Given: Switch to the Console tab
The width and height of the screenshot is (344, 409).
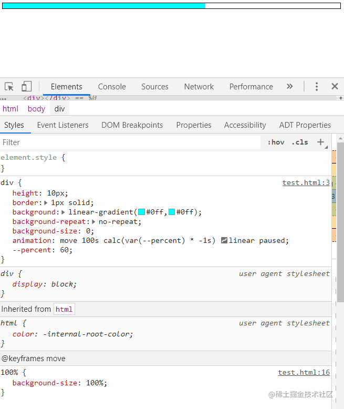Looking at the screenshot, I should [x=112, y=87].
